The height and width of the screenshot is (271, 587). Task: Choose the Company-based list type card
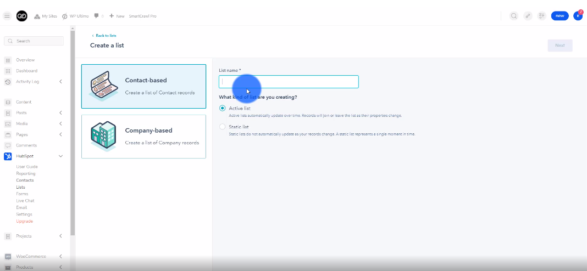[143, 137]
